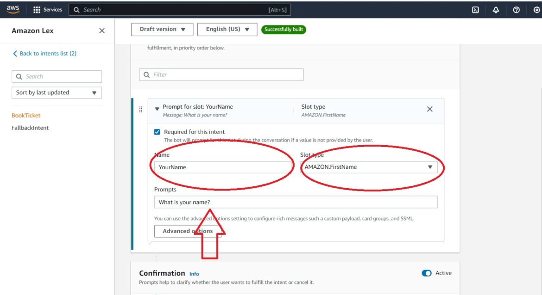The image size is (542, 295).
Task: Toggle the Confirmation Active switch
Action: 427,273
